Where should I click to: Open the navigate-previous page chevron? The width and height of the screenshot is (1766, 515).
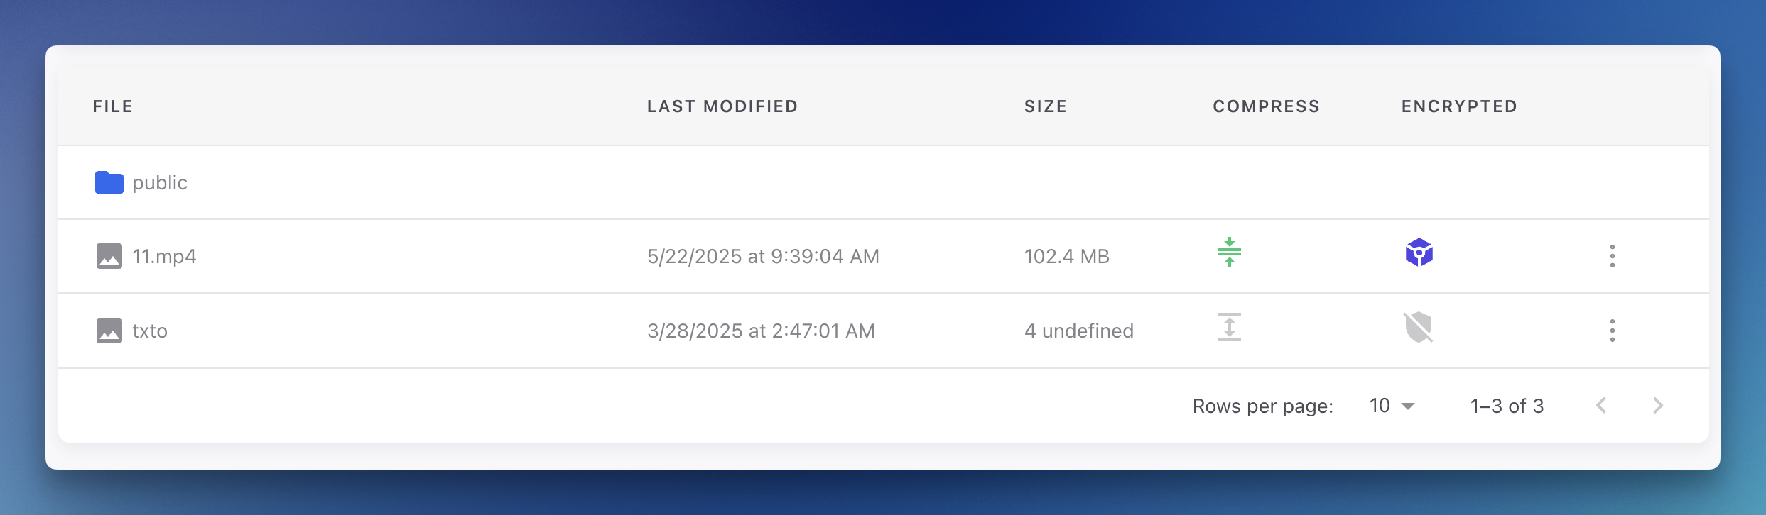pyautogui.click(x=1600, y=405)
